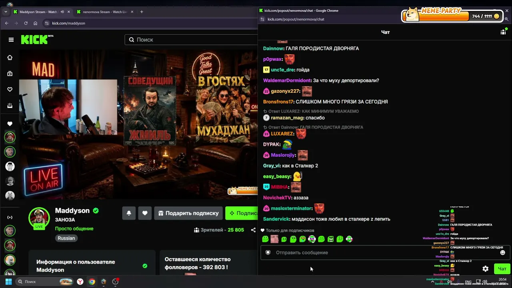Open the Maddyson avatar with LIVE badge
Image resolution: width=512 pixels, height=288 pixels.
(39, 218)
